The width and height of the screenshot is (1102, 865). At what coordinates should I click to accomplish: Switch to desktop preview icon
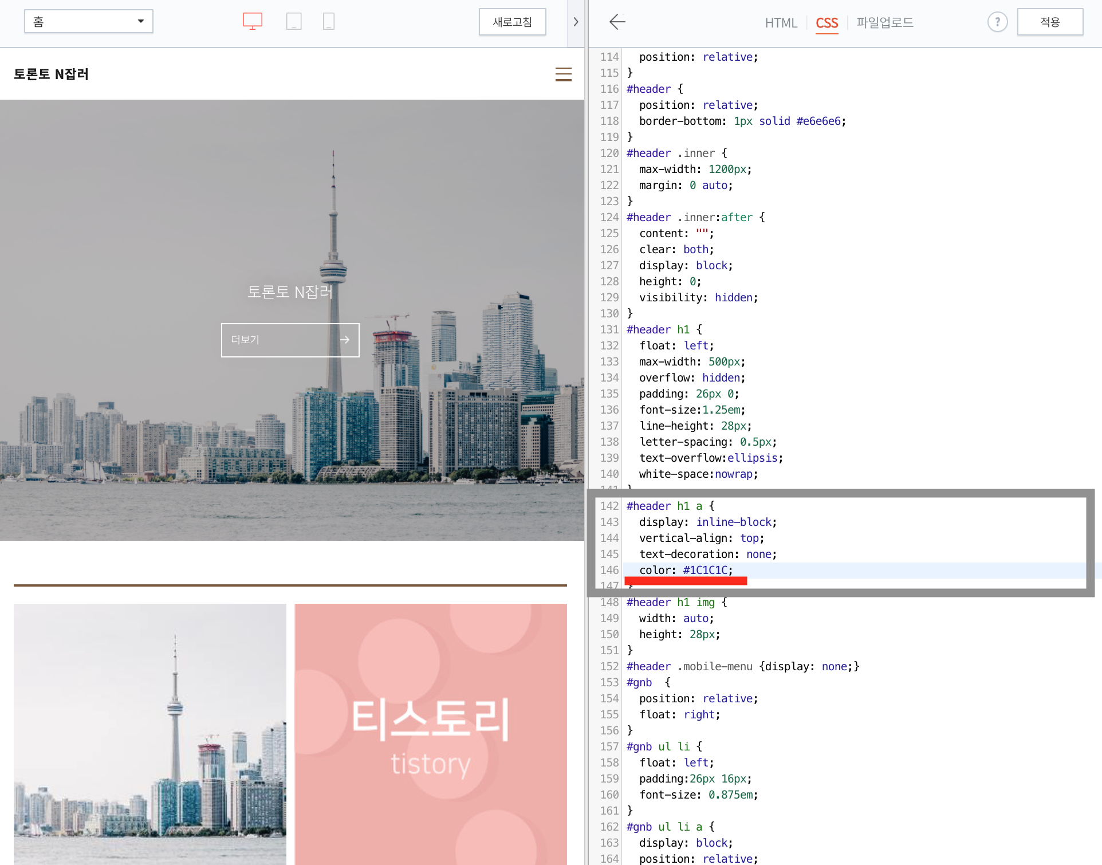(252, 21)
